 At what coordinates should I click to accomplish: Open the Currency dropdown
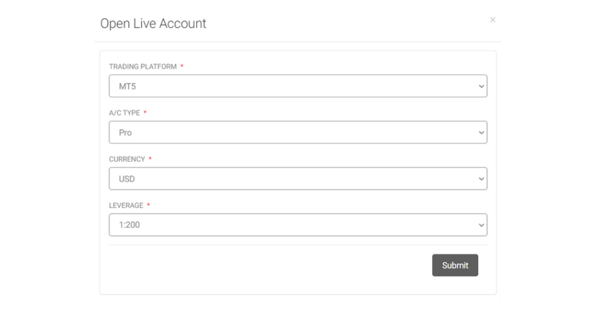pyautogui.click(x=297, y=179)
